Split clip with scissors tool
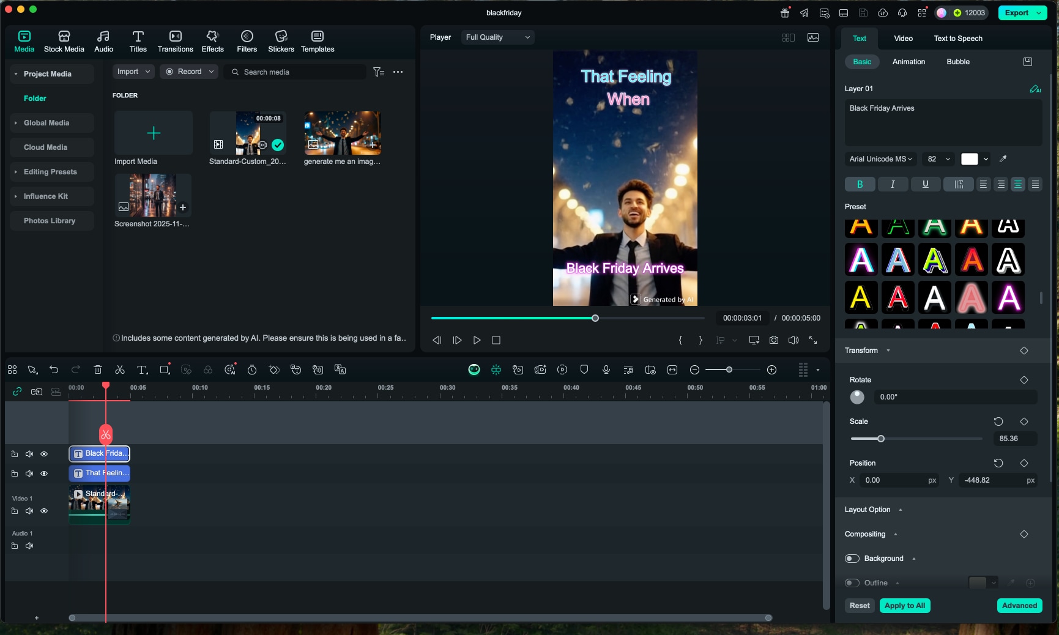The height and width of the screenshot is (635, 1059). 120,369
